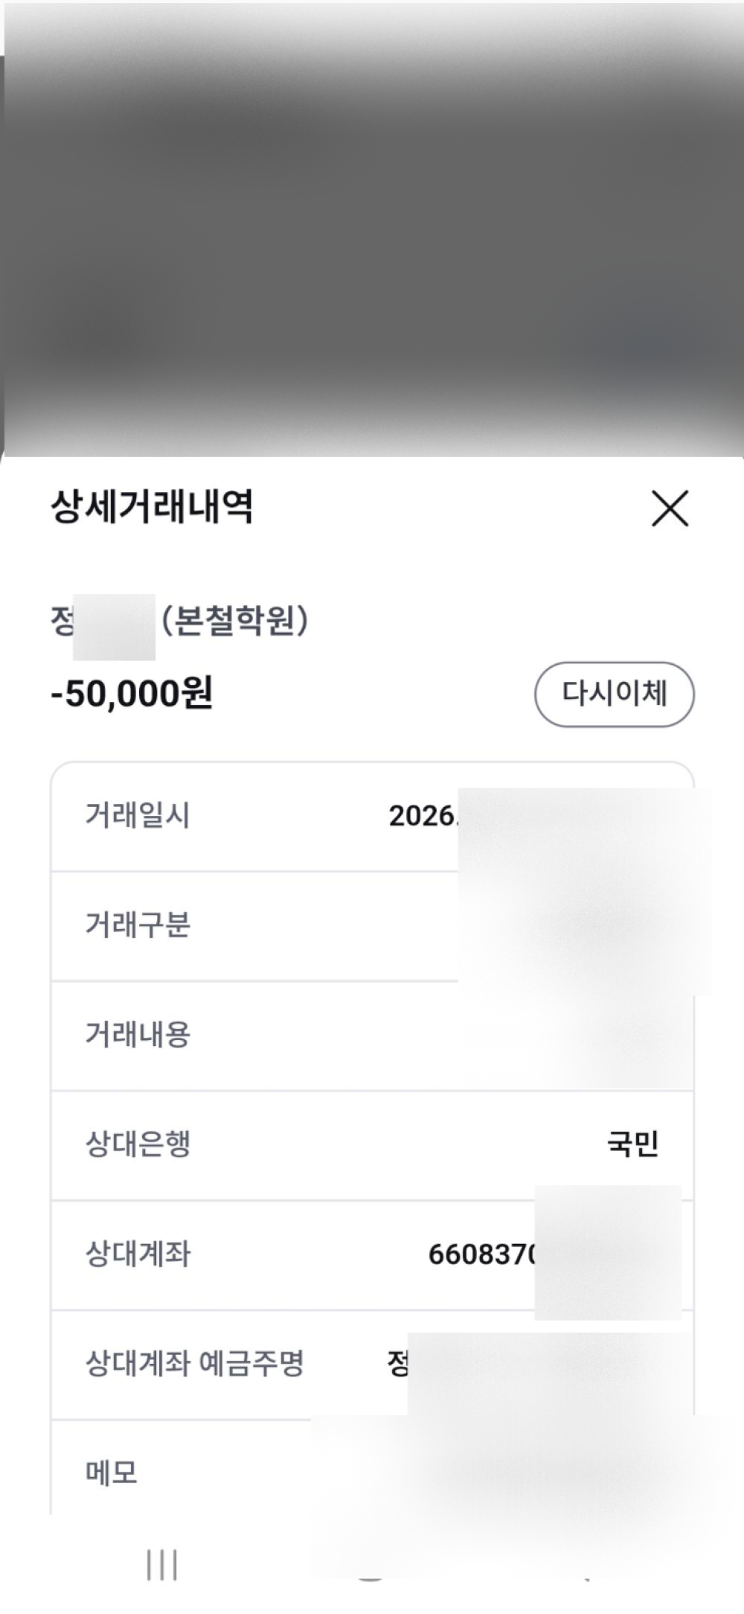Tap the 상세거래내역 header title
The image size is (744, 1614).
point(153,507)
